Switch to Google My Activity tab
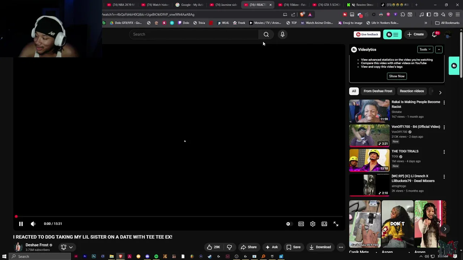 189,5
